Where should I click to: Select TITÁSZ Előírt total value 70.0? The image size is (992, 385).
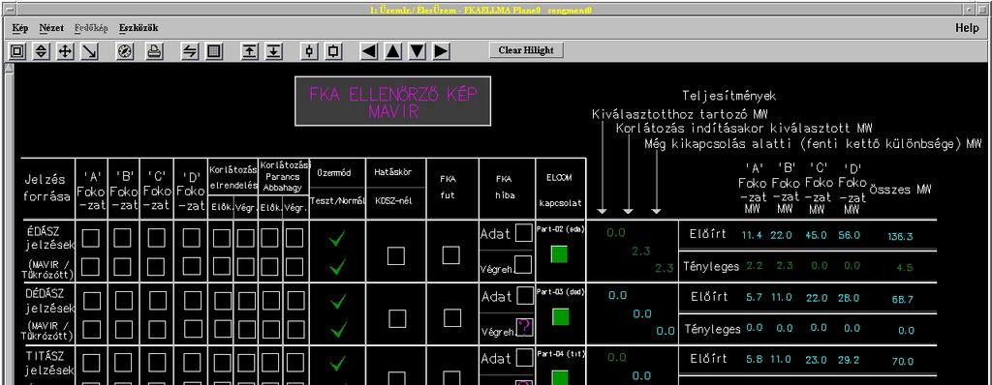coord(904,362)
